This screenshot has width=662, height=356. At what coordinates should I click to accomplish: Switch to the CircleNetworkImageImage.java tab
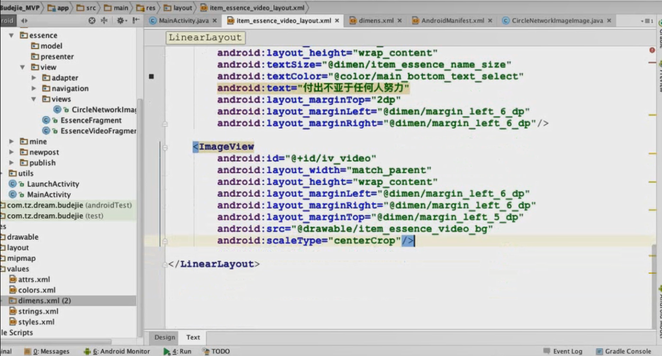click(x=557, y=21)
